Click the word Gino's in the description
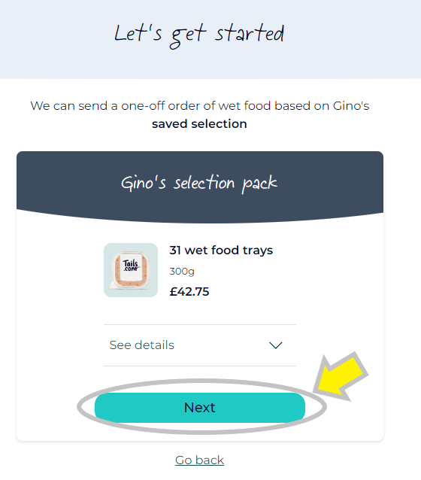This screenshot has height=480, width=421. 351,105
